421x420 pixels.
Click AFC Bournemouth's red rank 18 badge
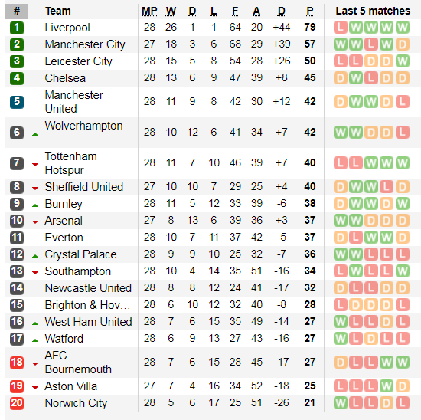(17, 363)
